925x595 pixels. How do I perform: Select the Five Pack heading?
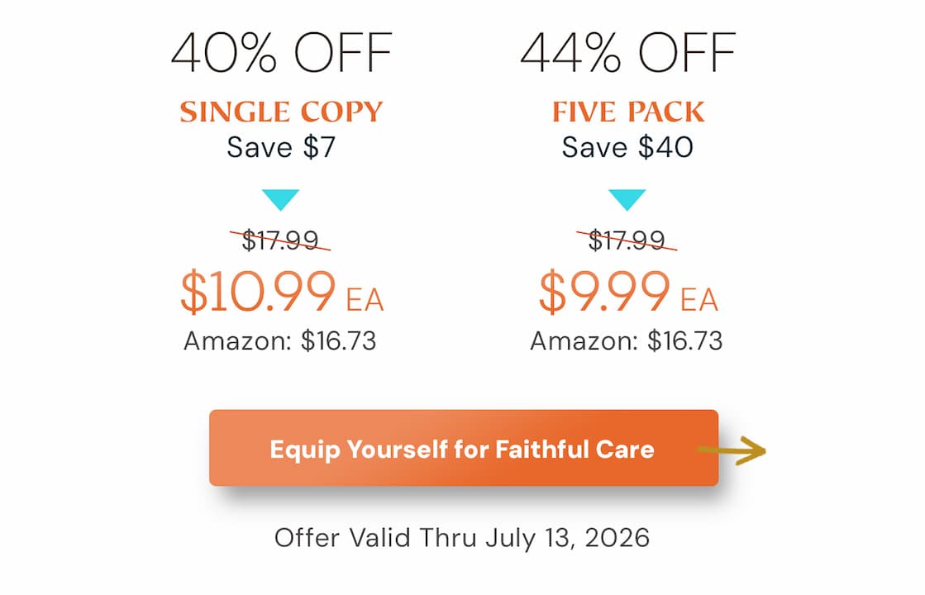628,112
